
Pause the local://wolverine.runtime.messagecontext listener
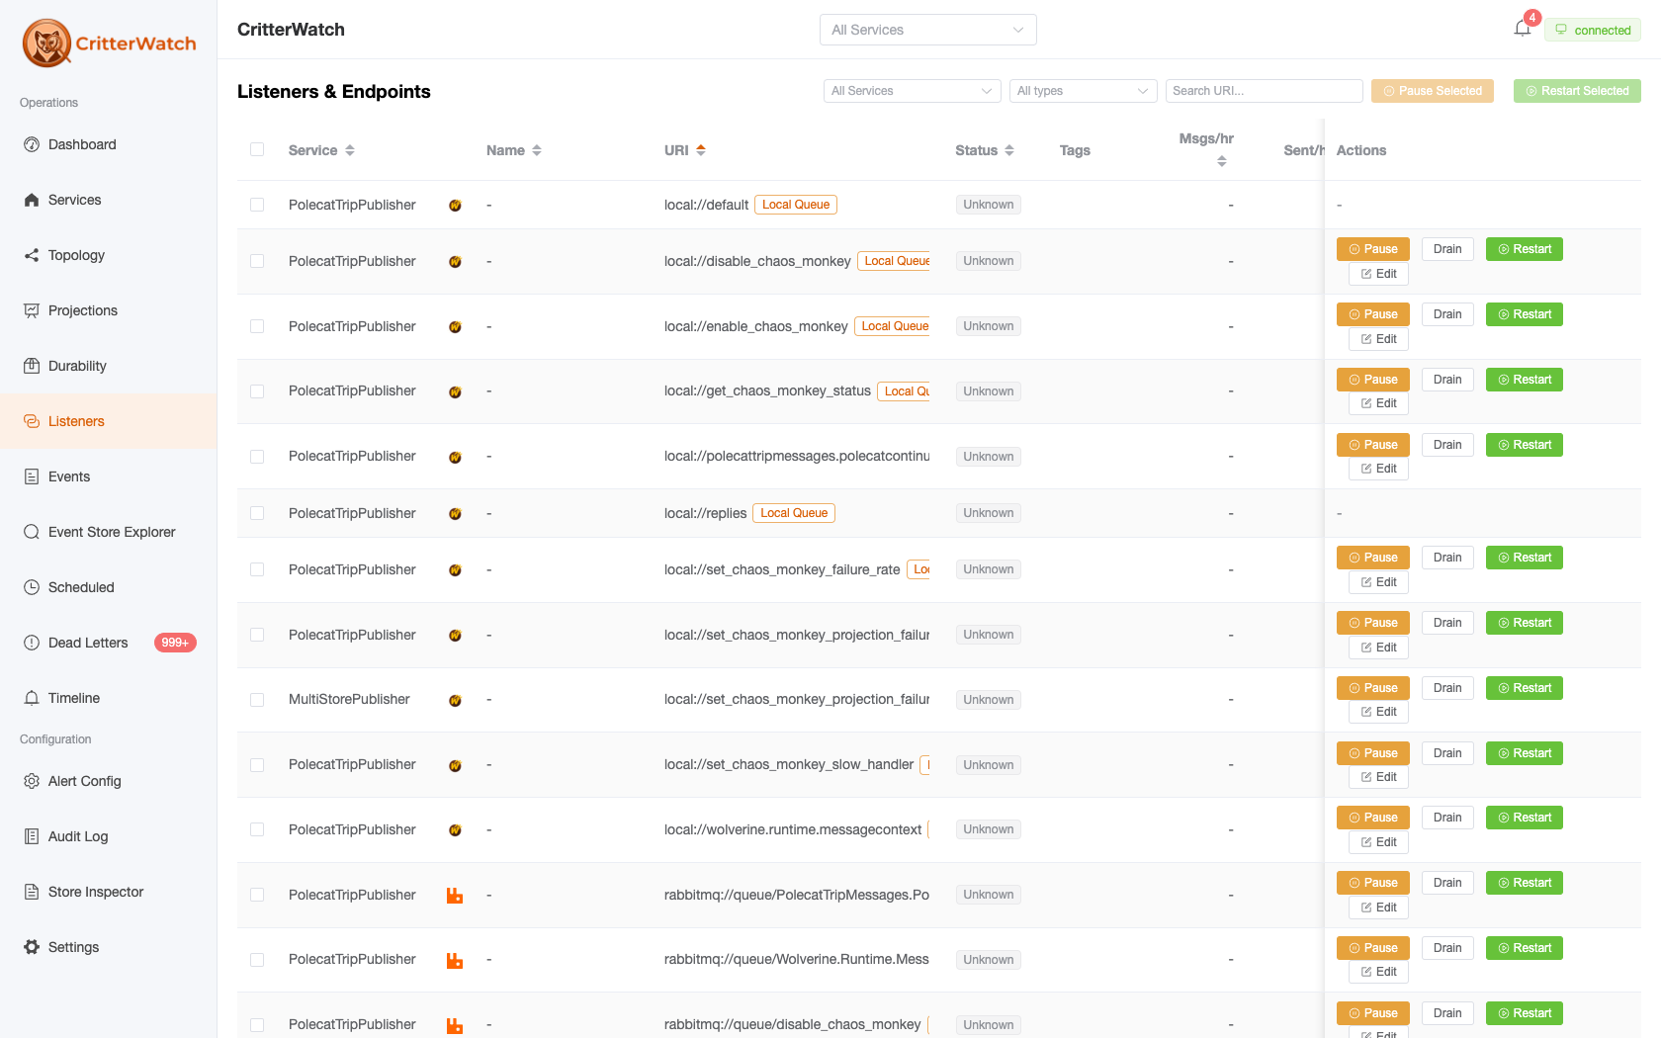click(1372, 818)
